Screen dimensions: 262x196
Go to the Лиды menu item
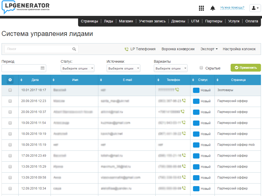coord(108,21)
